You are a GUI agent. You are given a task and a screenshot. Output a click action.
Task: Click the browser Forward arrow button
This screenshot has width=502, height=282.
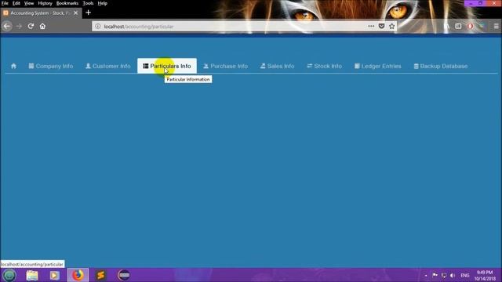pos(19,26)
